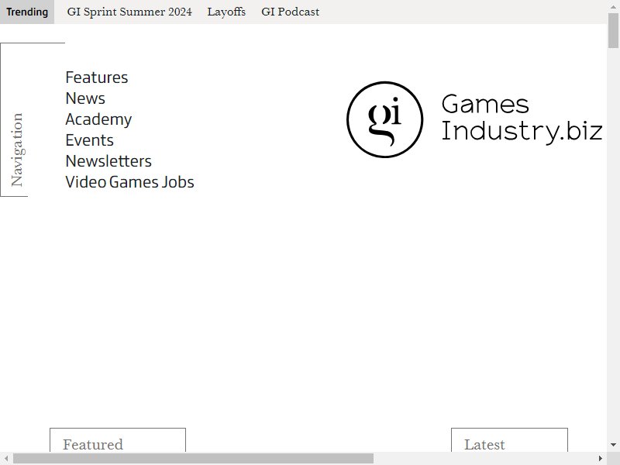
Task: Open the Layoffs trending link
Action: [226, 12]
